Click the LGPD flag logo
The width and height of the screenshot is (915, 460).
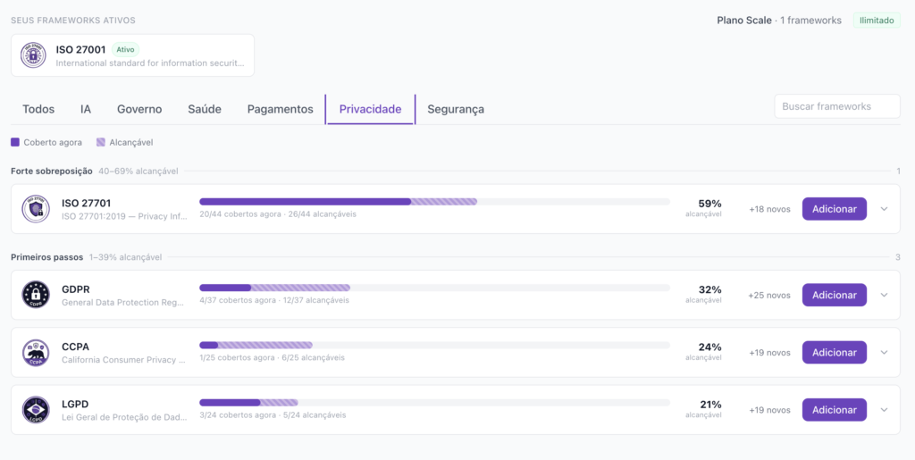36,409
